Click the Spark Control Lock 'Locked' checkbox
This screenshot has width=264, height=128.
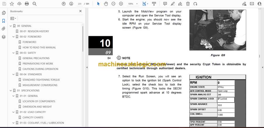click(219, 99)
